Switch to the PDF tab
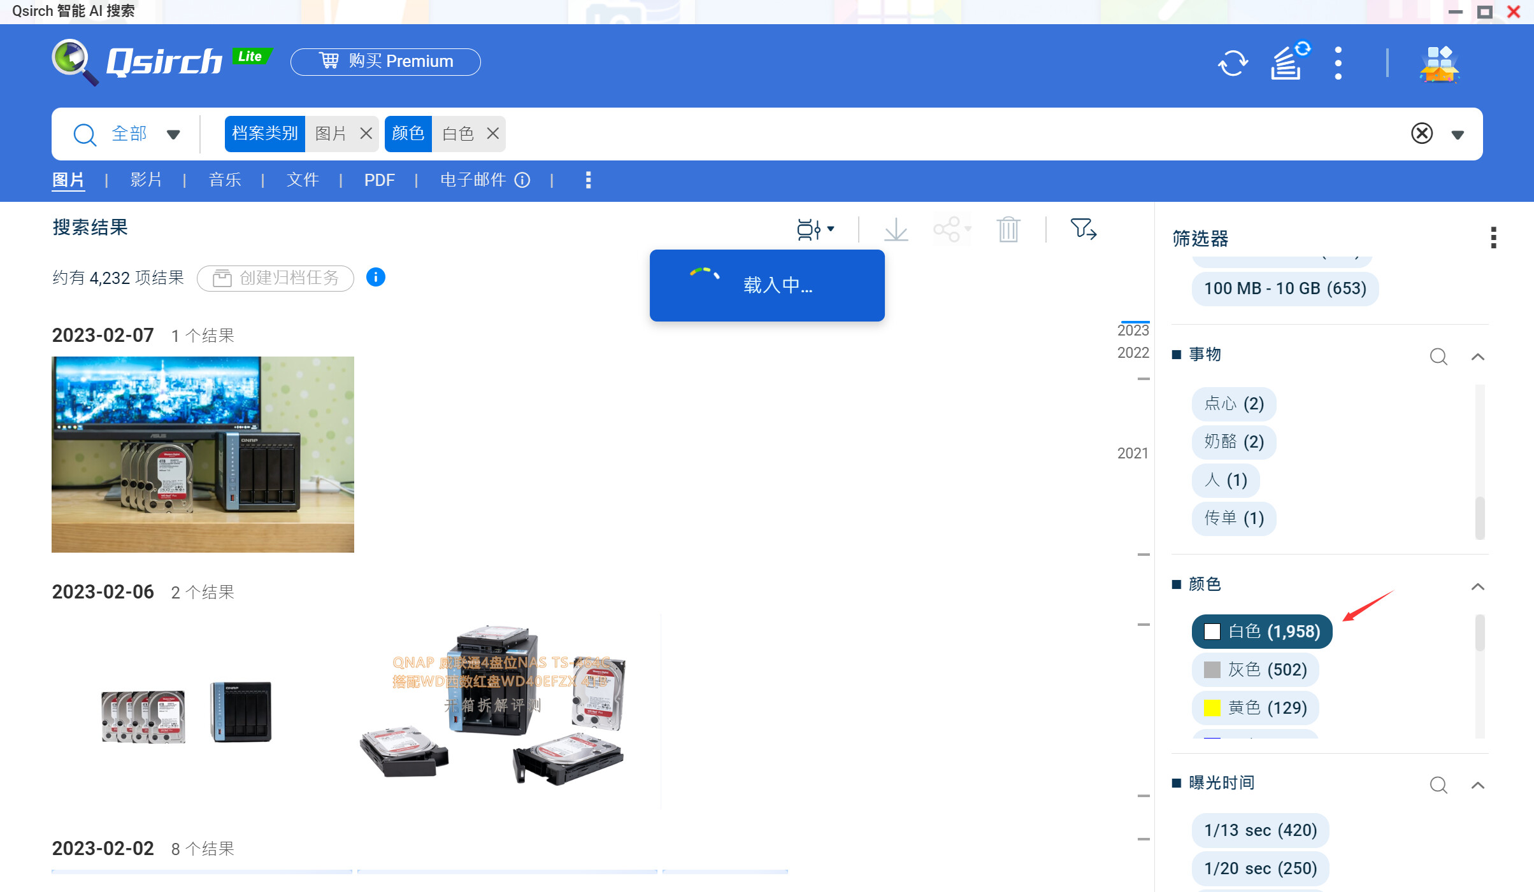The width and height of the screenshot is (1534, 892). 379,180
